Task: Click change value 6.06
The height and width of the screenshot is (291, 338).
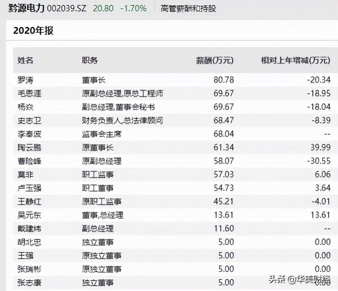Action: click(x=322, y=174)
